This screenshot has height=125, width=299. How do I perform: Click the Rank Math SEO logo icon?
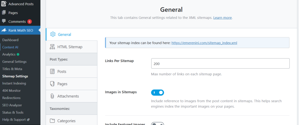[4, 30]
